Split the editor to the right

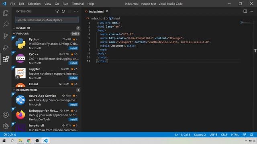coord(245,11)
